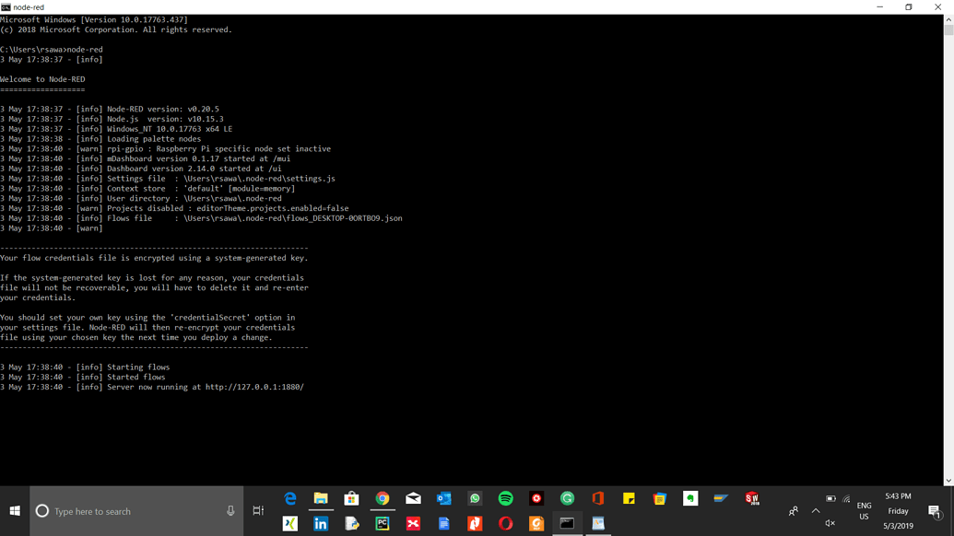Open the Action Center notifications
This screenshot has width=954, height=536.
click(934, 512)
